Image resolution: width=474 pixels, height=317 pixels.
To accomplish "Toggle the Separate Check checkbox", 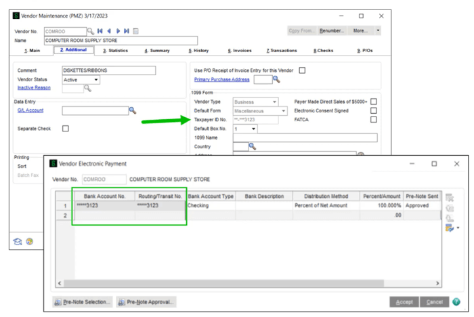I will (x=66, y=129).
